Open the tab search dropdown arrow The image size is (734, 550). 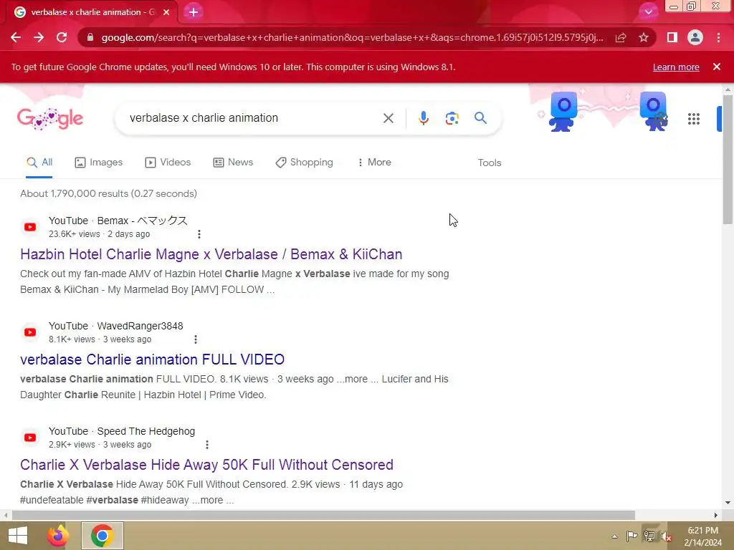648,12
